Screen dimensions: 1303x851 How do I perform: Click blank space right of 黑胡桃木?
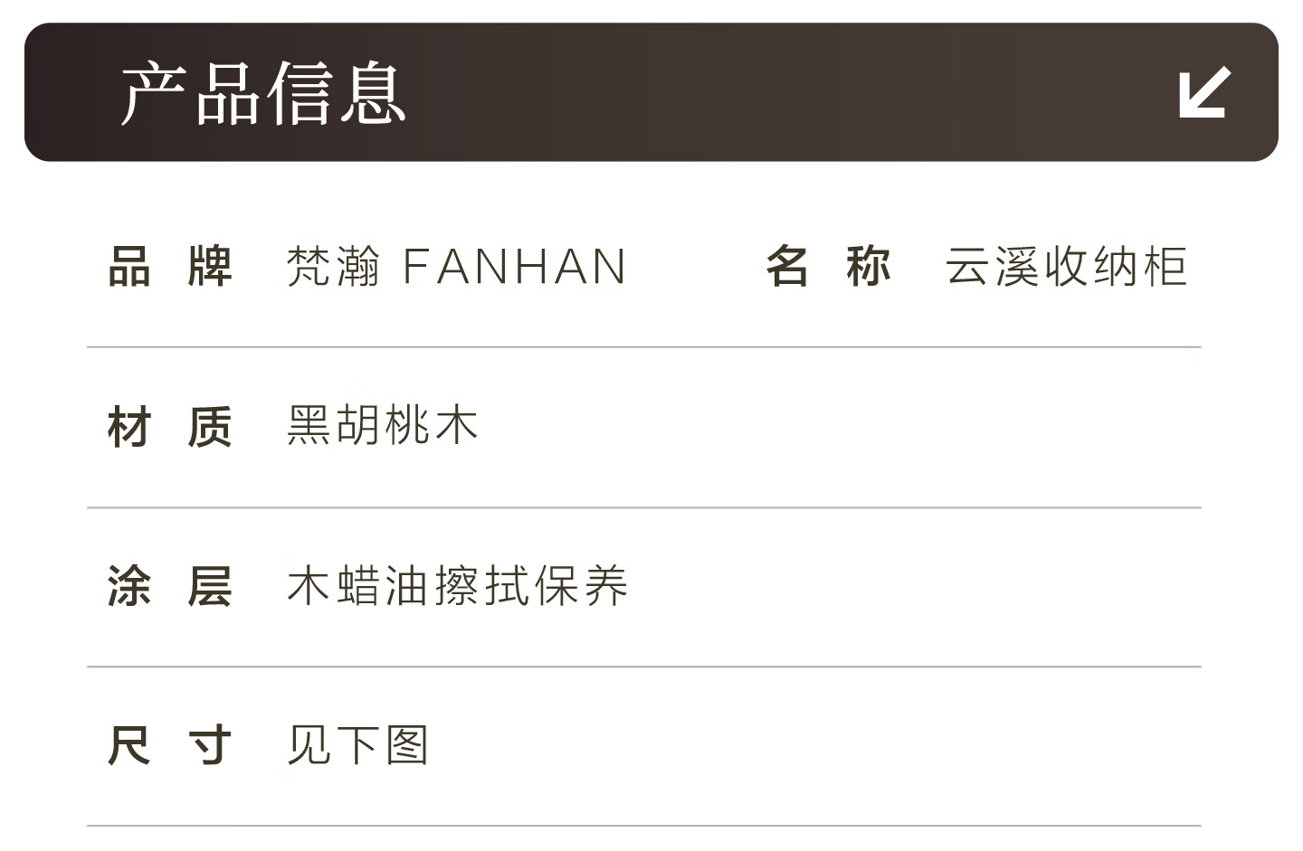814,425
